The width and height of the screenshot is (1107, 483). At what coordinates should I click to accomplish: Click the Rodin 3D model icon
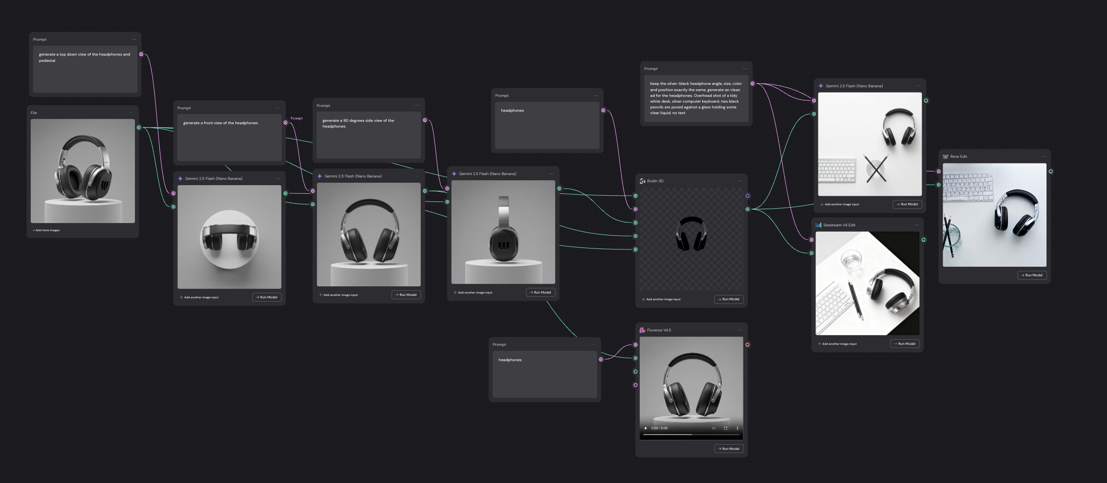coord(643,181)
